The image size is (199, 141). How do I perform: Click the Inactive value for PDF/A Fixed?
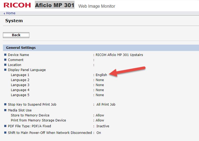(x=103, y=126)
